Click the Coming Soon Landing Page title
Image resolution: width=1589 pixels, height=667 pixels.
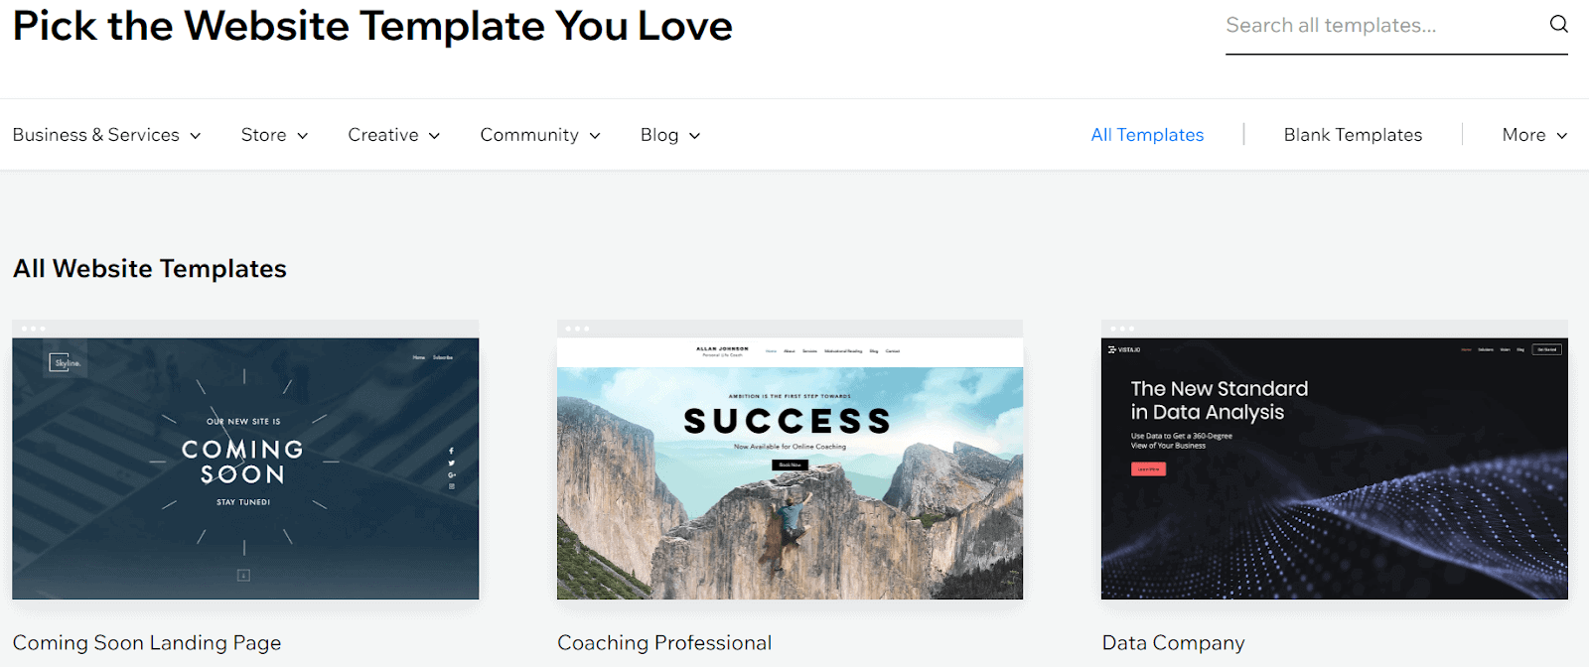(x=147, y=643)
